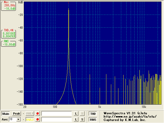Viewport: 164px width, 123px height.
Task: Toggle the OVL1 overlay button
Action: (30, 114)
